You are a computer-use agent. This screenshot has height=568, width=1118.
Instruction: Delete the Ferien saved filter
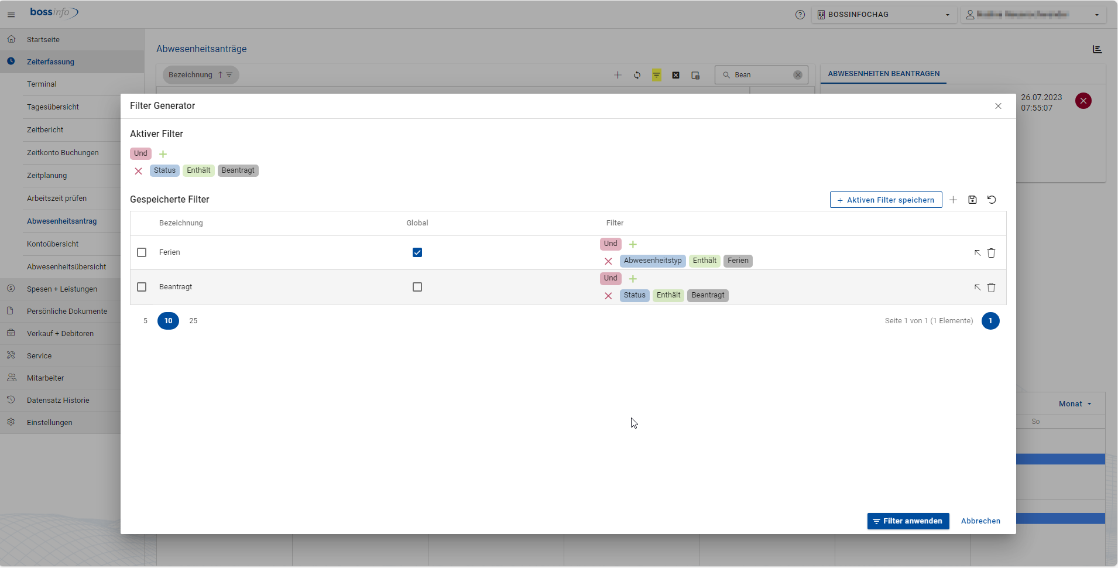pyautogui.click(x=991, y=253)
